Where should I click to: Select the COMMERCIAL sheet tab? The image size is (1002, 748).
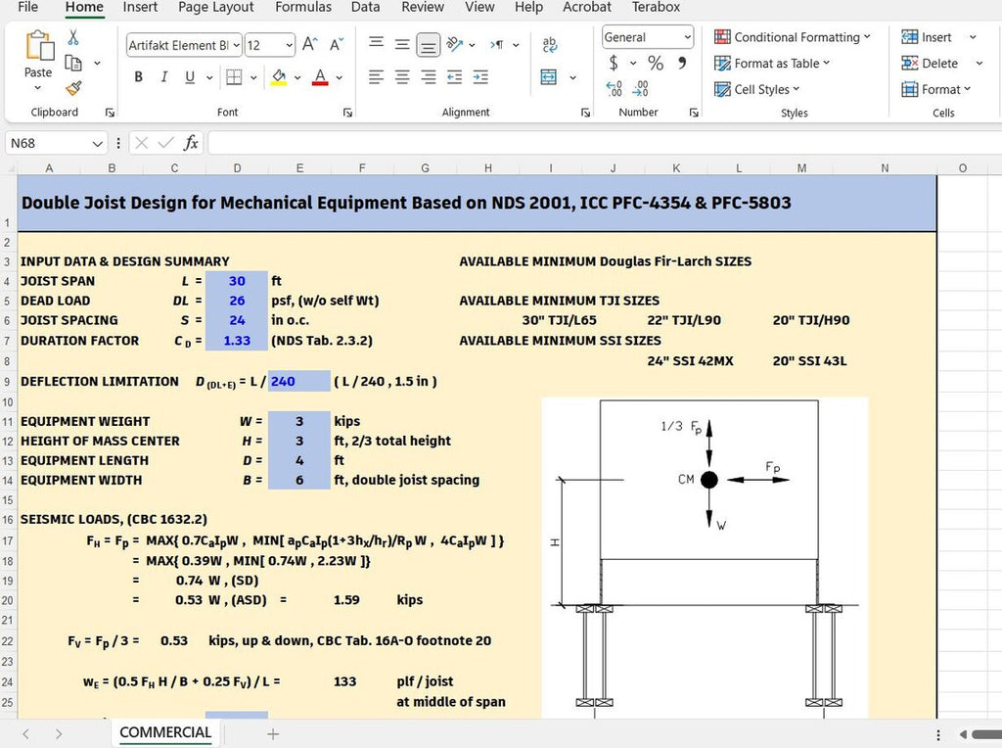click(x=165, y=732)
